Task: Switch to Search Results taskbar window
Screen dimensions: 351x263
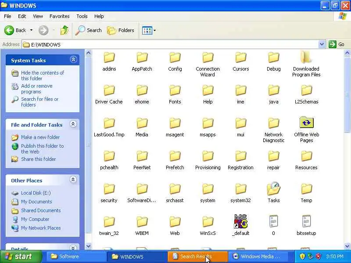Action: [x=197, y=256]
